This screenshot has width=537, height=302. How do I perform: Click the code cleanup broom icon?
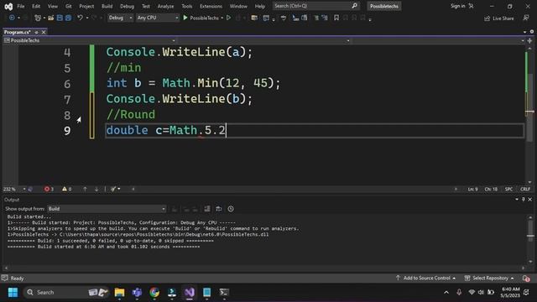(112, 189)
